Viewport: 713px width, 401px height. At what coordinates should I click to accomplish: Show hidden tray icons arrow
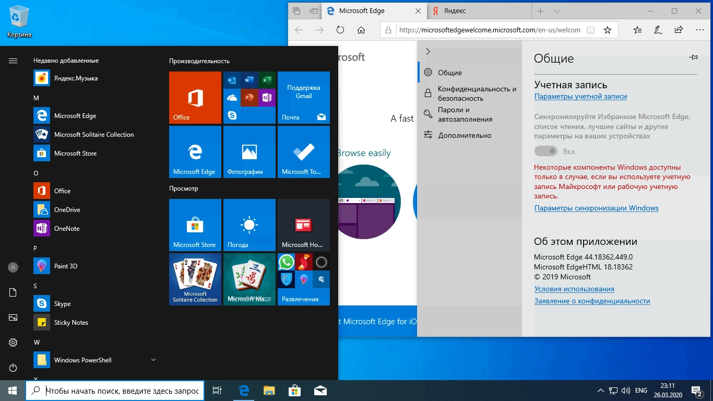600,391
